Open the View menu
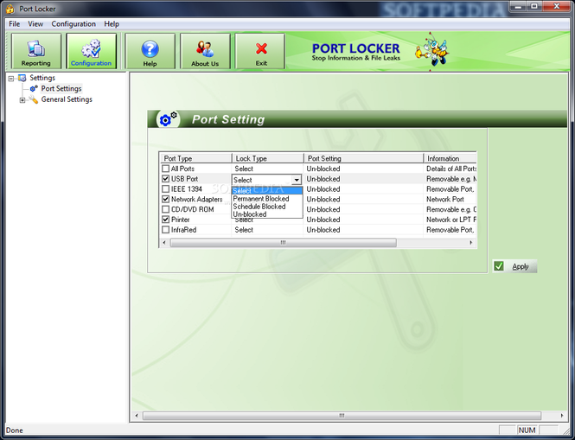 pos(35,24)
